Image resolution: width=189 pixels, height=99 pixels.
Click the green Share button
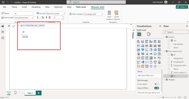pos(182,7)
